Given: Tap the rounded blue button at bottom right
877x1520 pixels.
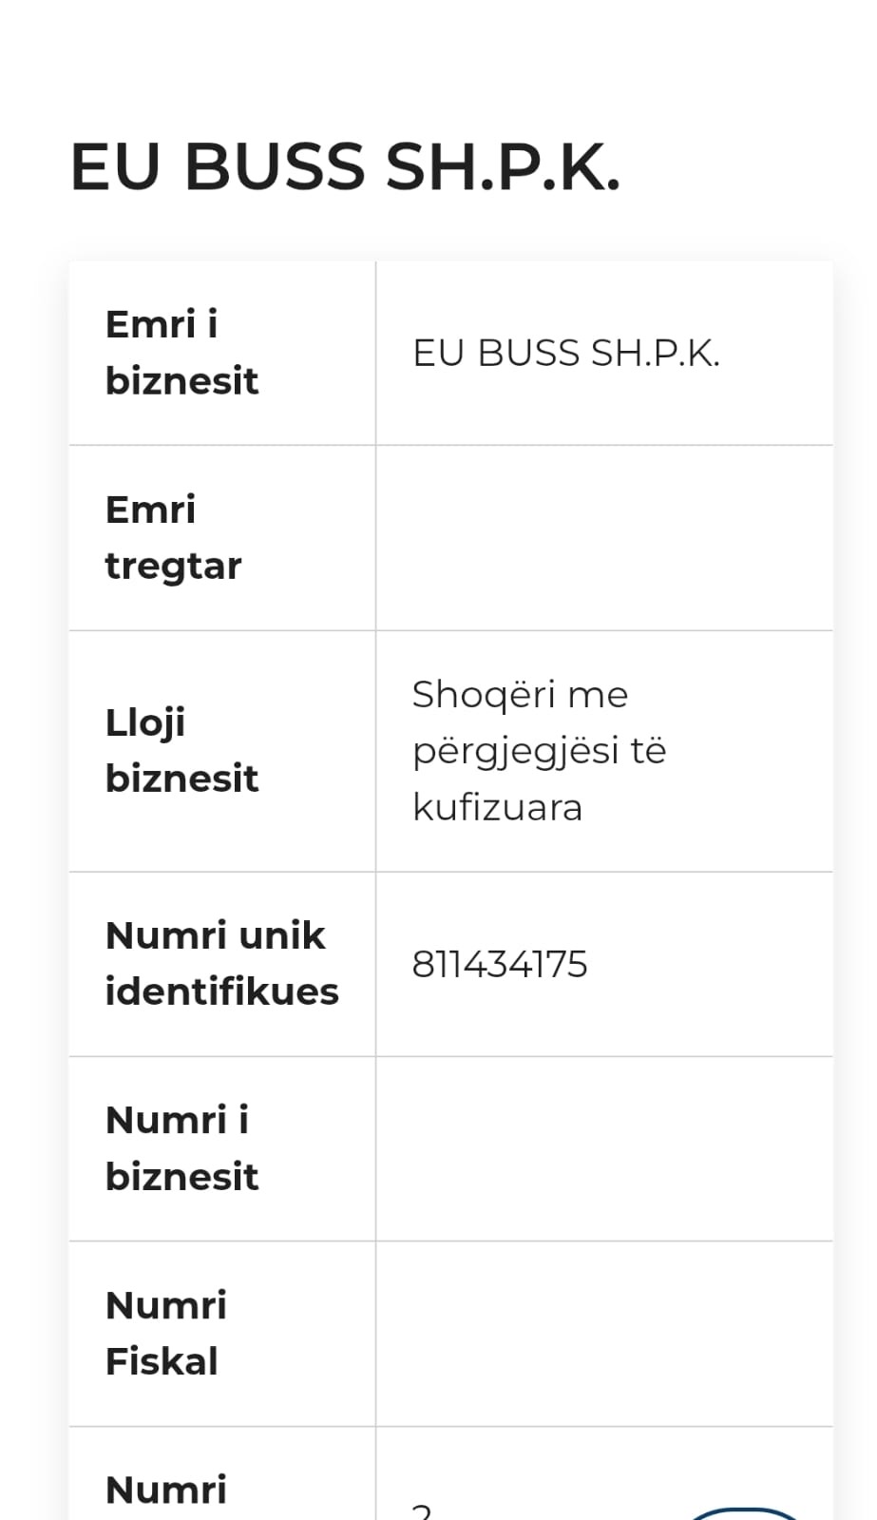Looking at the screenshot, I should pos(744,1512).
